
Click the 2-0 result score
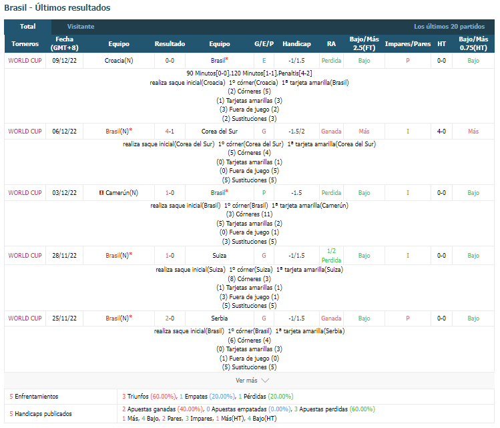coord(170,318)
